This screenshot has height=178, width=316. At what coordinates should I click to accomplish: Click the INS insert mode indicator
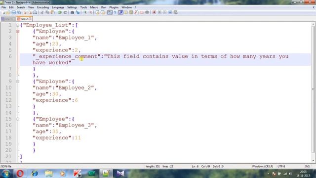coord(307,166)
